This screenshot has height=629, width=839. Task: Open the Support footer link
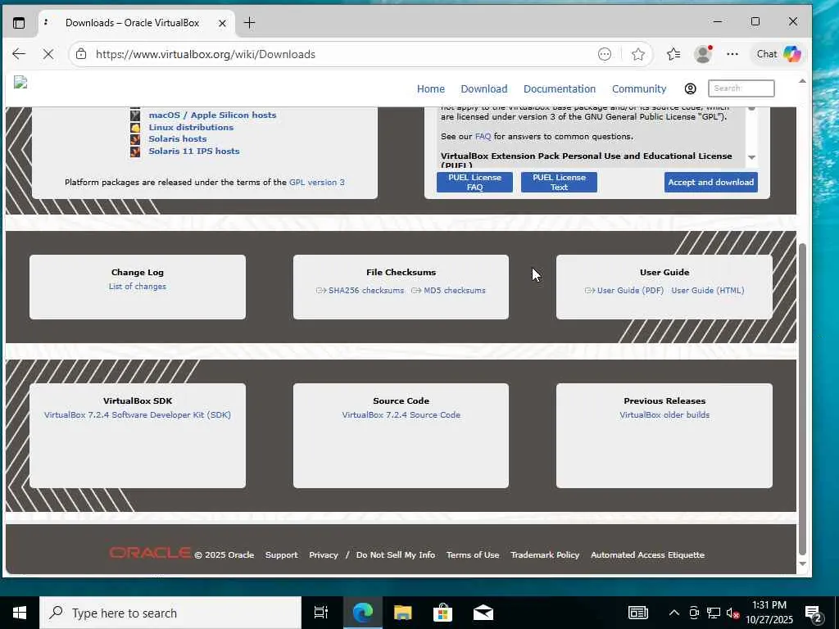click(282, 555)
